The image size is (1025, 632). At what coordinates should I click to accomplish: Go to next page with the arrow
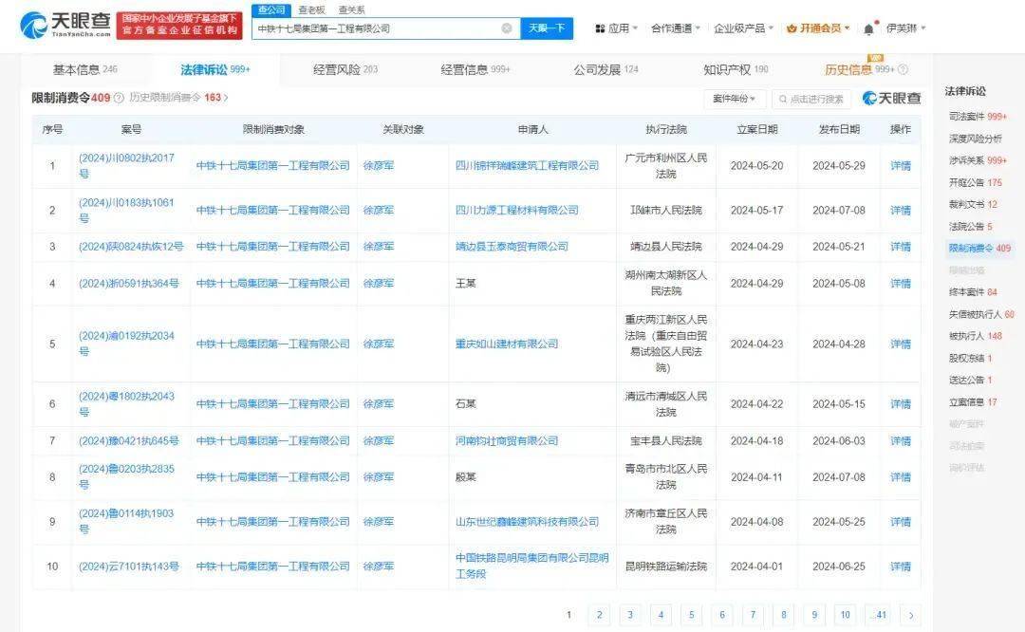tap(910, 614)
